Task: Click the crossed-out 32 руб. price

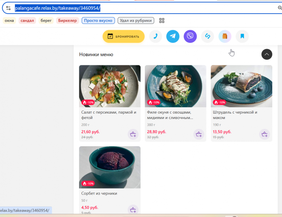Action: [x=153, y=137]
